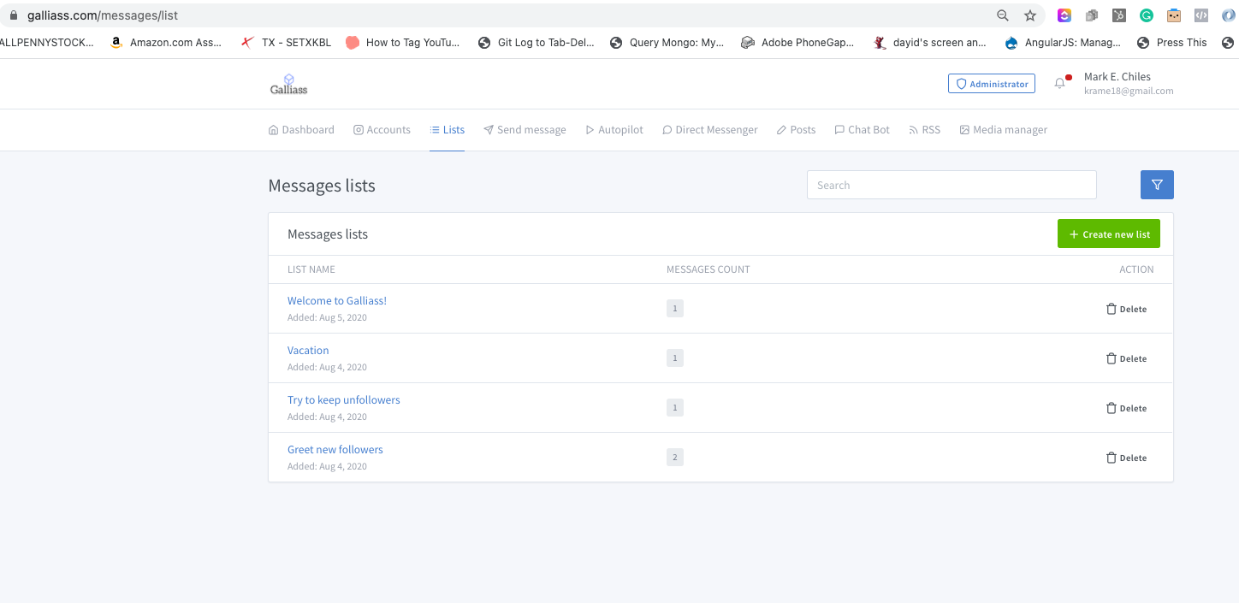The height and width of the screenshot is (603, 1239).
Task: Open the Accounts tab
Action: [382, 130]
